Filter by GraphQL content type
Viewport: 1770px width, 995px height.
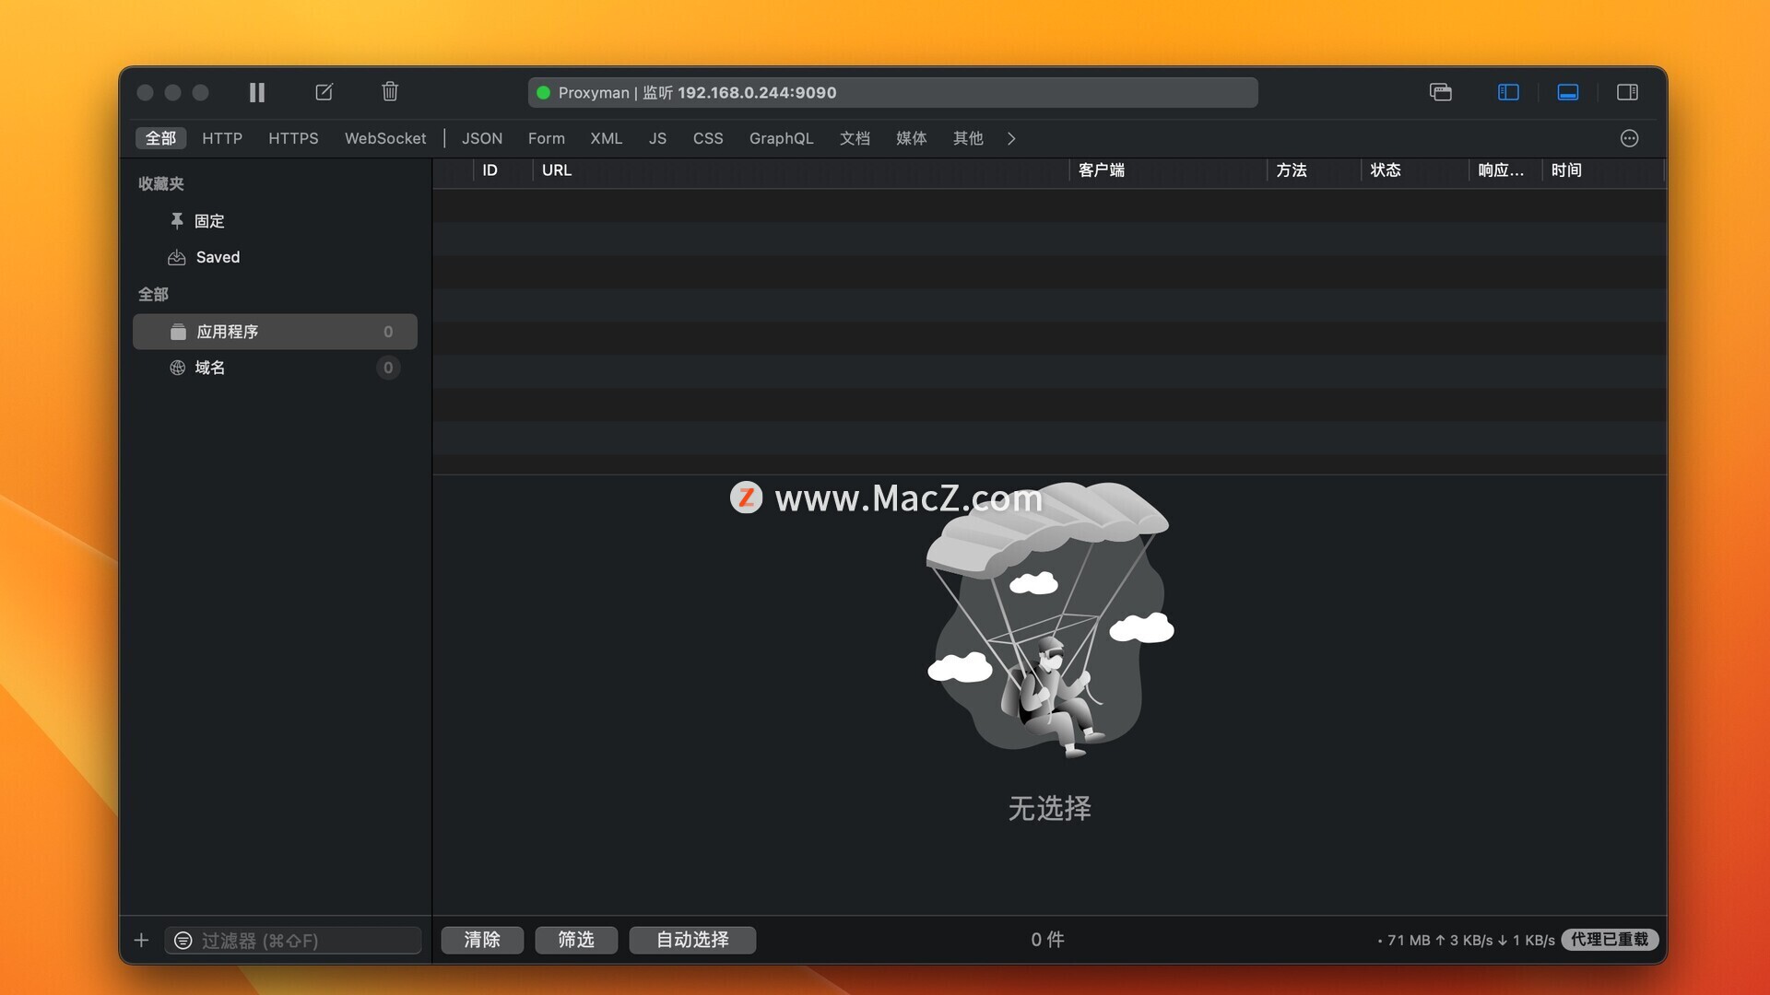(781, 138)
